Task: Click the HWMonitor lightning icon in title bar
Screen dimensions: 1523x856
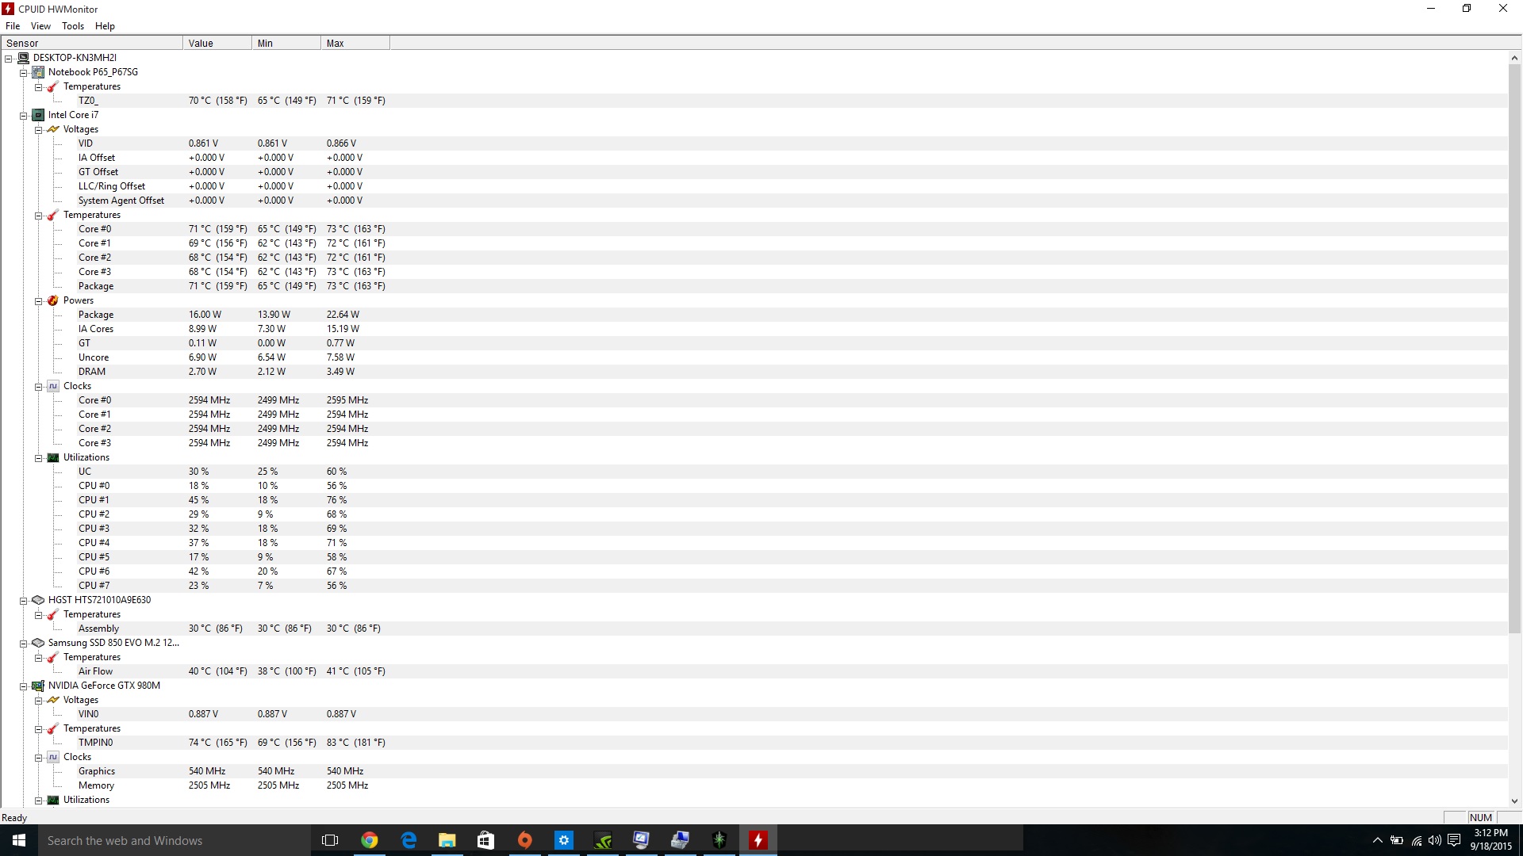Action: (x=9, y=9)
